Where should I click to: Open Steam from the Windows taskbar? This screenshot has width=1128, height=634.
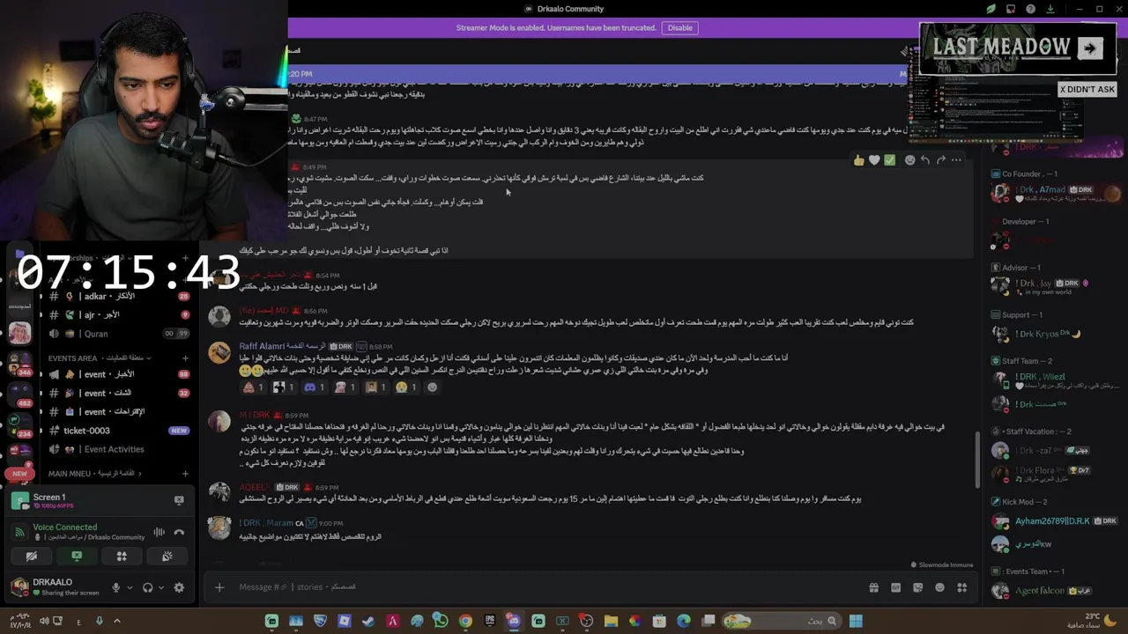[368, 622]
